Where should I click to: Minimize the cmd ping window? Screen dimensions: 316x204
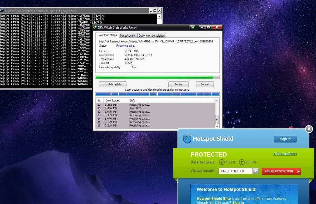[x=150, y=11]
